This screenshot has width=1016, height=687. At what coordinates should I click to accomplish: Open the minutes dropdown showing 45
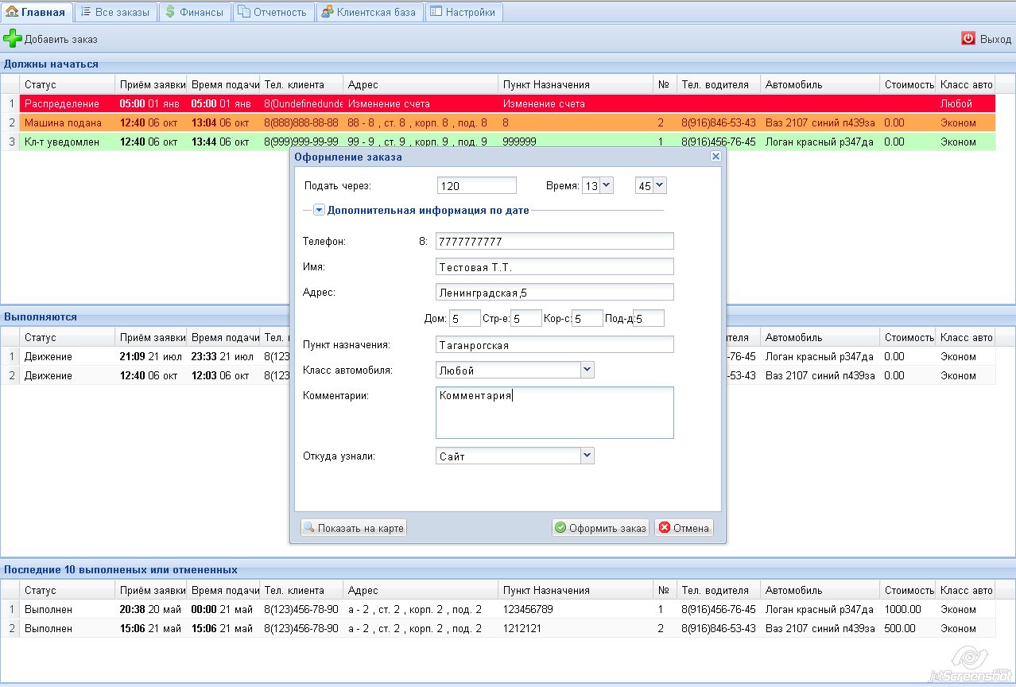[659, 185]
